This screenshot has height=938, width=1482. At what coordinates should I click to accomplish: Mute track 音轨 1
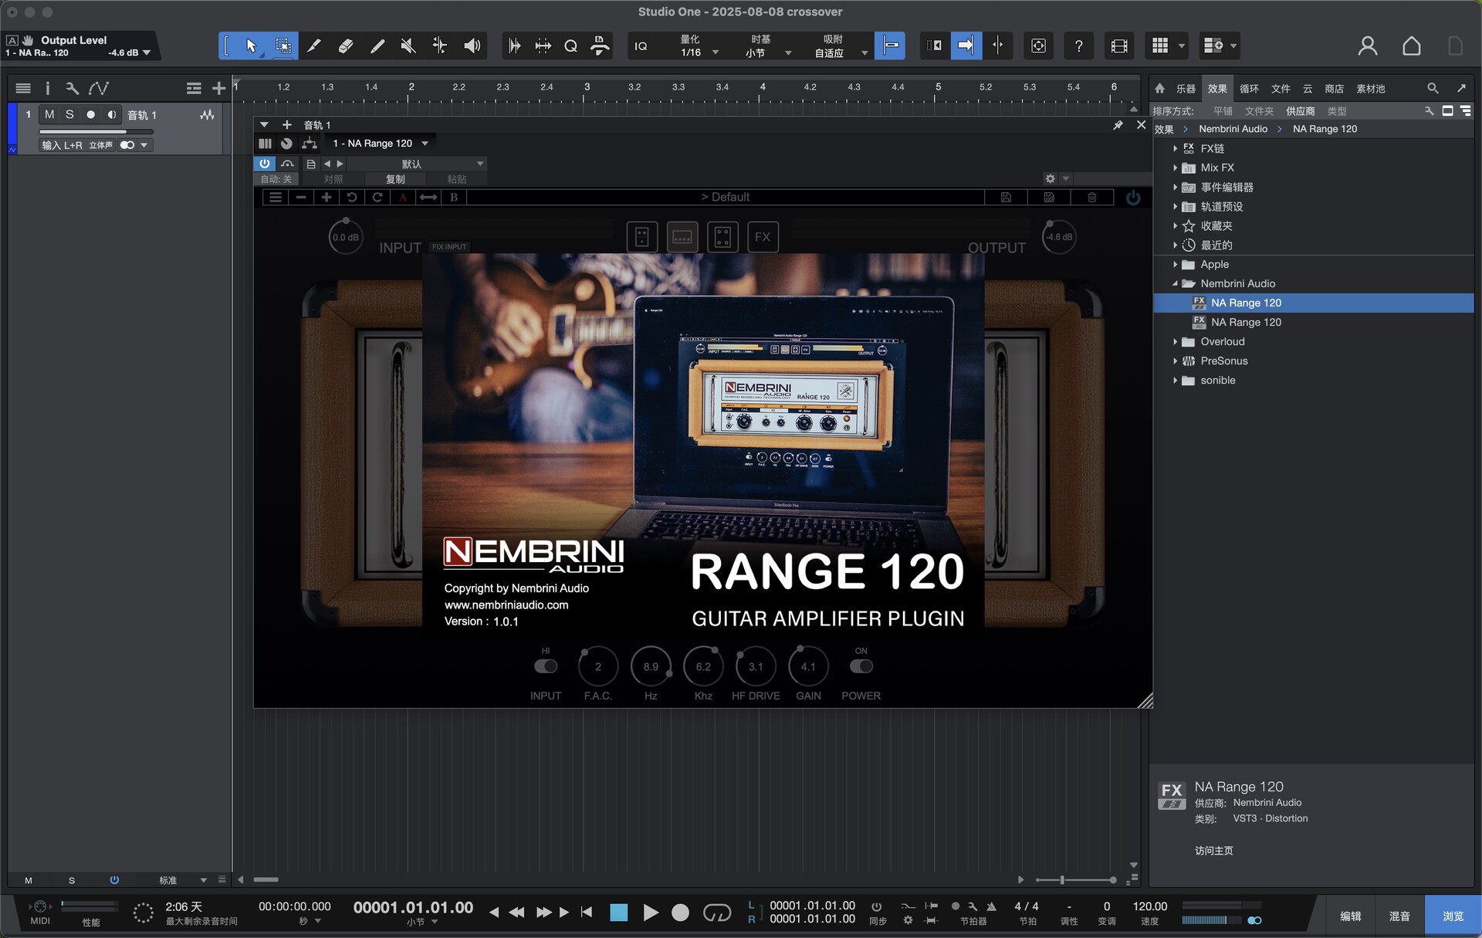point(49,114)
